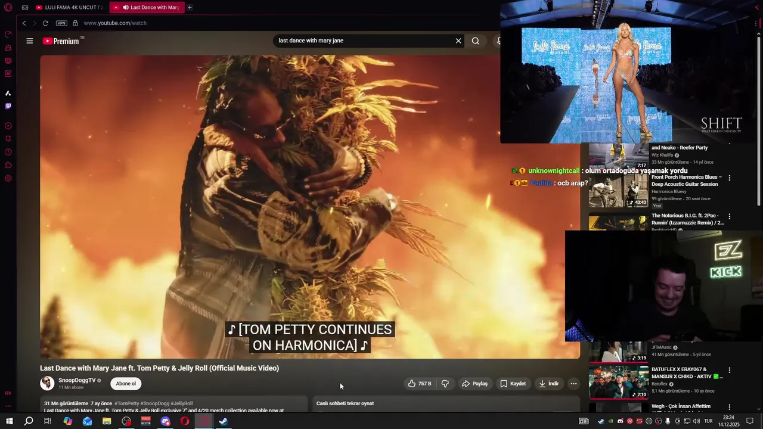Open more actions three-dot menu under video
The width and height of the screenshot is (763, 429).
[x=573, y=384]
